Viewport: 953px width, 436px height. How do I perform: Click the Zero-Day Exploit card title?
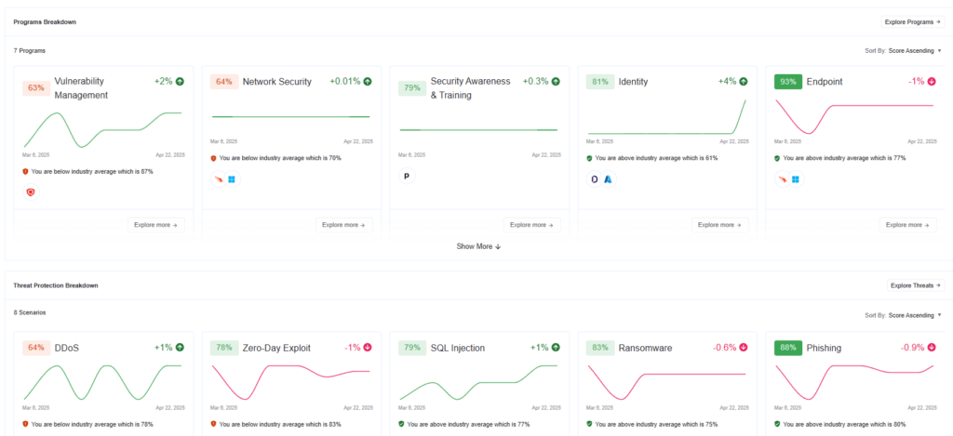[276, 349]
